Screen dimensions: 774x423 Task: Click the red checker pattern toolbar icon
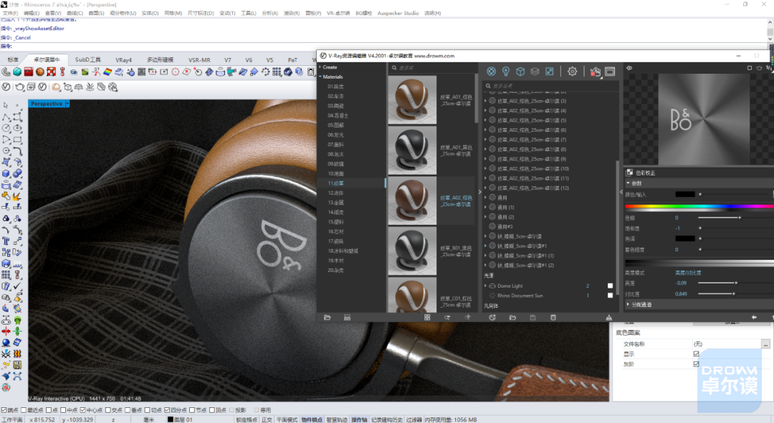coord(52,72)
